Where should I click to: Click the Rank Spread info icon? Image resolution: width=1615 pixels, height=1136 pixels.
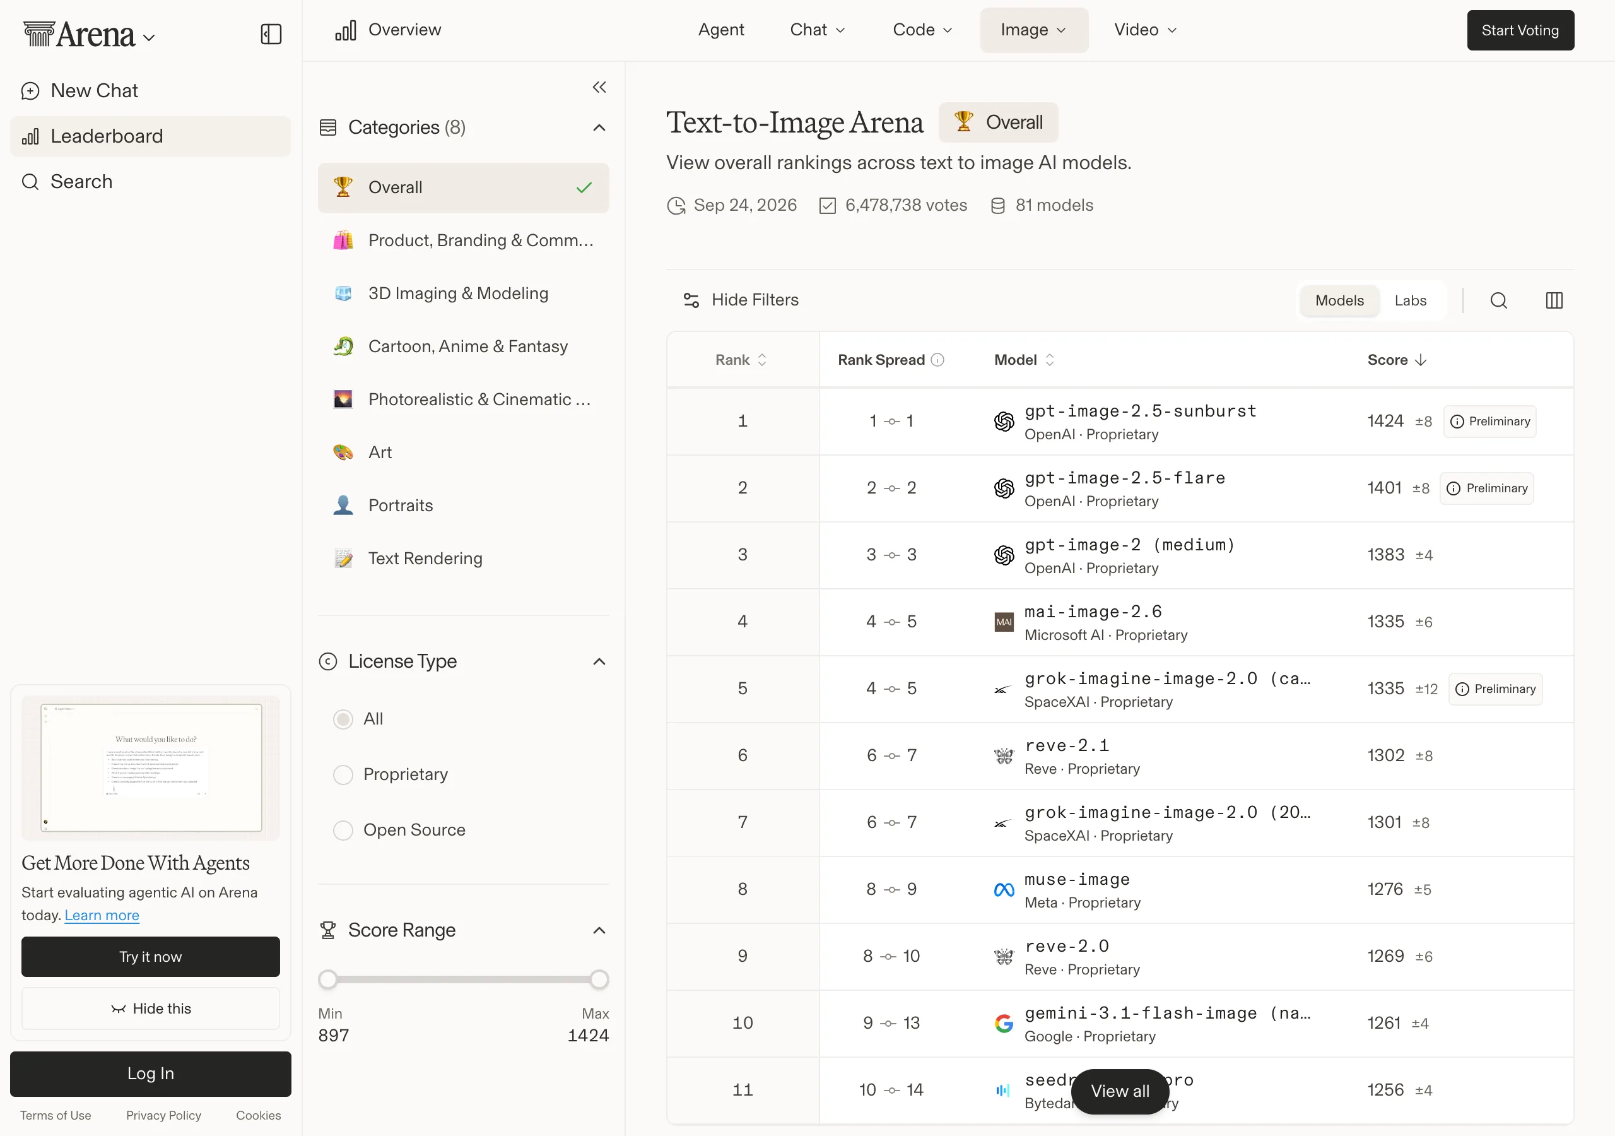937,360
